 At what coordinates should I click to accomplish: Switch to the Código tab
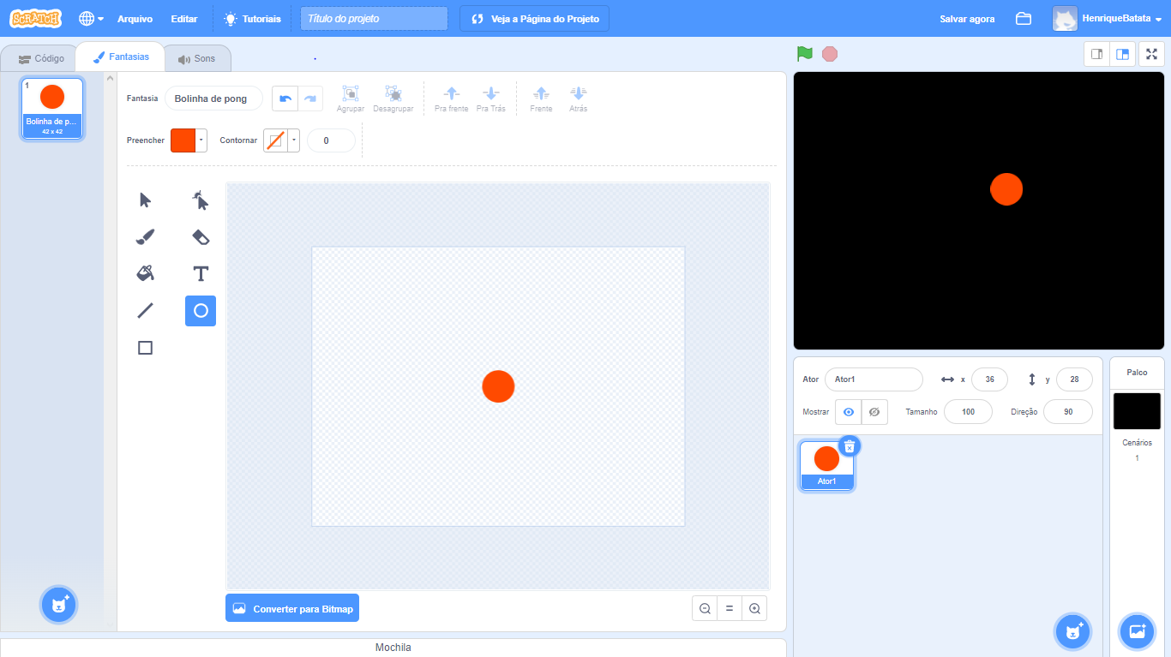point(41,58)
